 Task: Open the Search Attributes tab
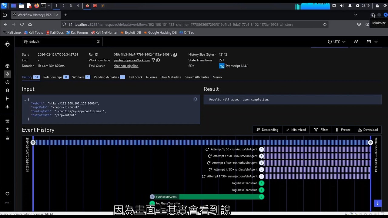pos(197,77)
